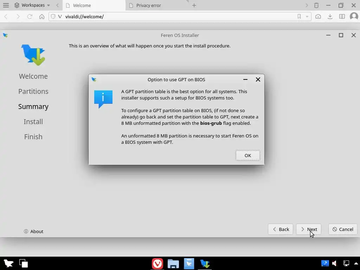Minimize the Feren OS Installer window
The height and width of the screenshot is (270, 360).
[328, 35]
